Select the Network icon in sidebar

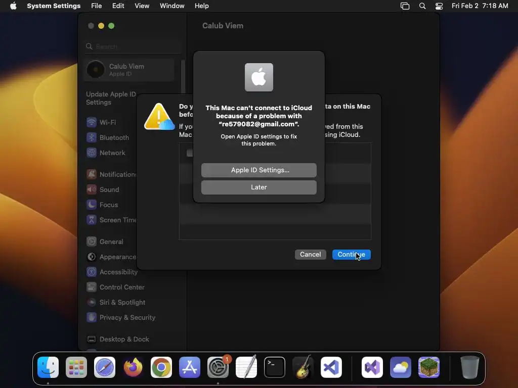pyautogui.click(x=92, y=153)
